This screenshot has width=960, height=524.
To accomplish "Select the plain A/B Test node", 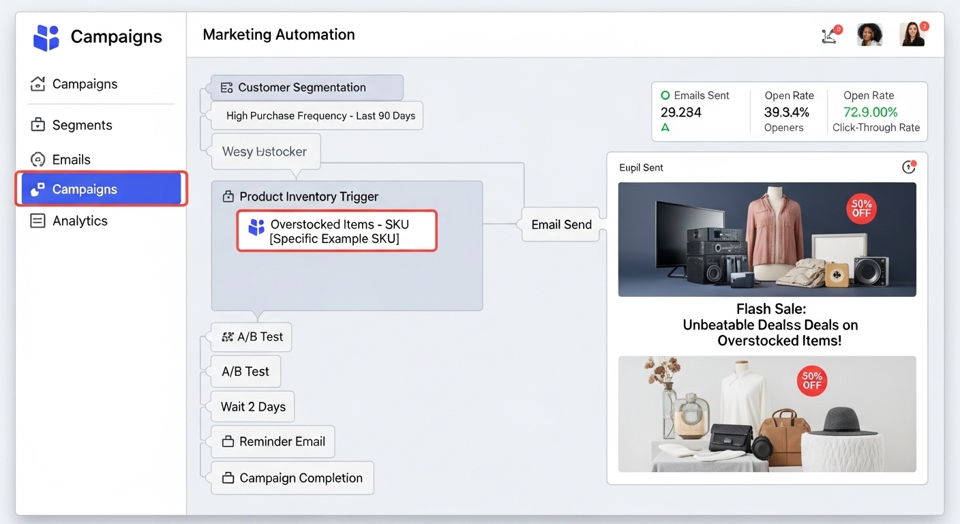I will [x=245, y=372].
